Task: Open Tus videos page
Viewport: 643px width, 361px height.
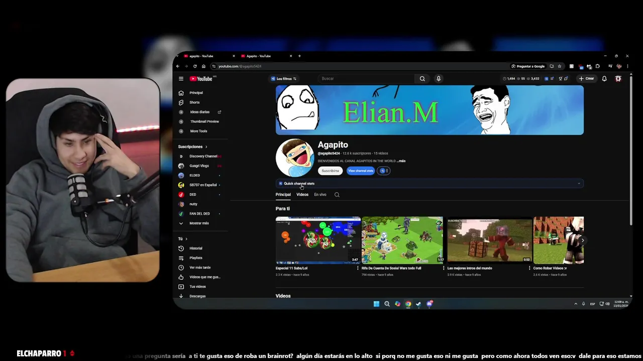Action: coord(197,286)
